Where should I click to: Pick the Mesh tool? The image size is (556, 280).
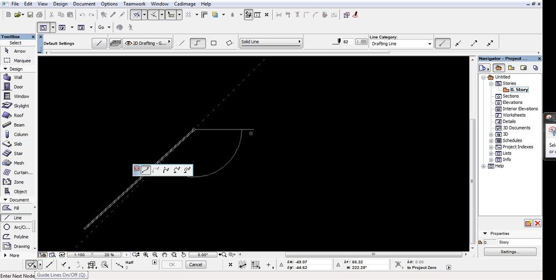click(x=18, y=163)
